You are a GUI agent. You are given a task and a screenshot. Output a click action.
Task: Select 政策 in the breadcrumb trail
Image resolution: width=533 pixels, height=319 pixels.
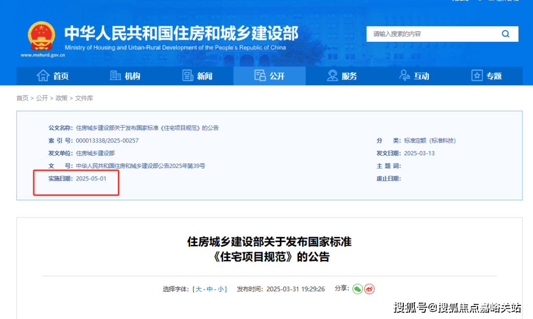tap(62, 98)
